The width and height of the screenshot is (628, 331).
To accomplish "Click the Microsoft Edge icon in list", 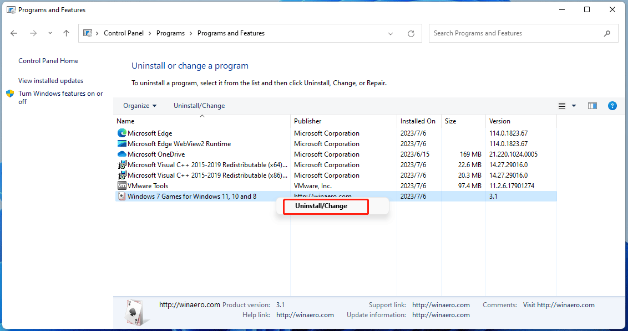I will (121, 133).
